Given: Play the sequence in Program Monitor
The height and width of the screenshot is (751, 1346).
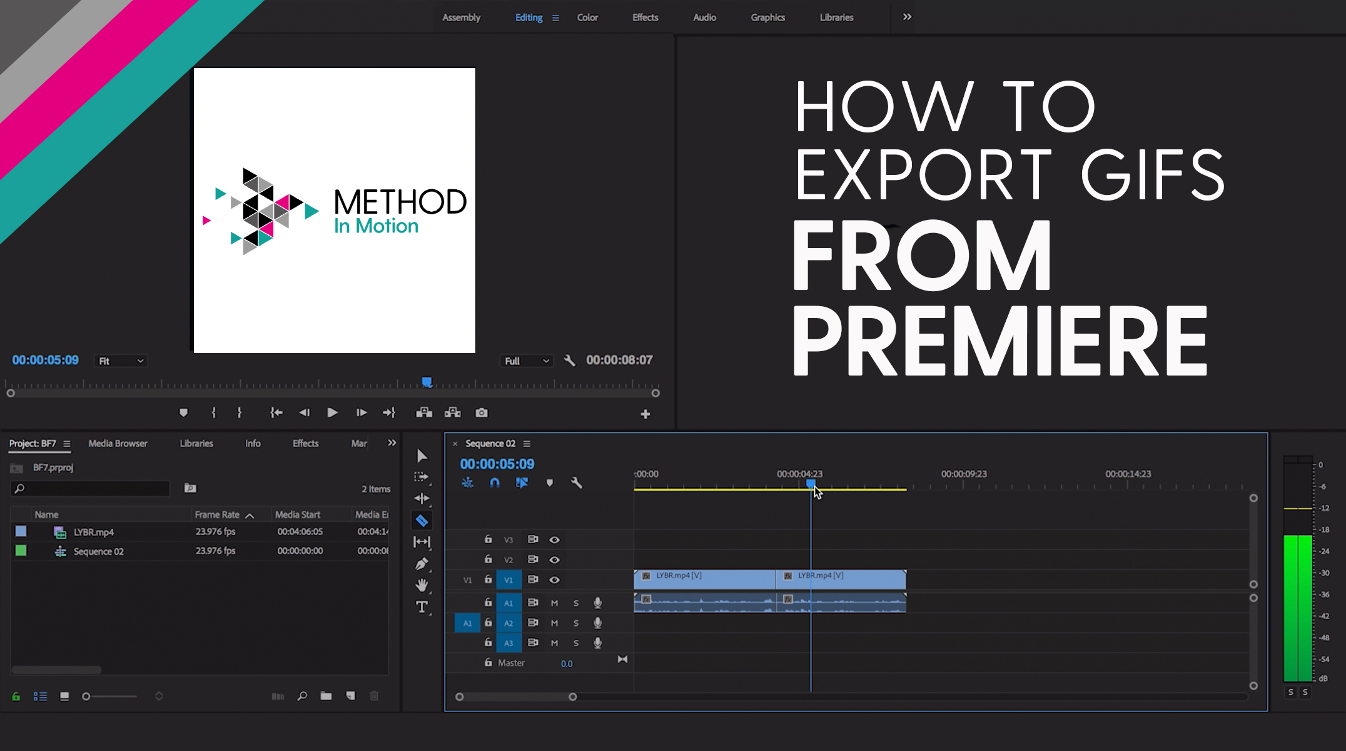Looking at the screenshot, I should coord(333,413).
